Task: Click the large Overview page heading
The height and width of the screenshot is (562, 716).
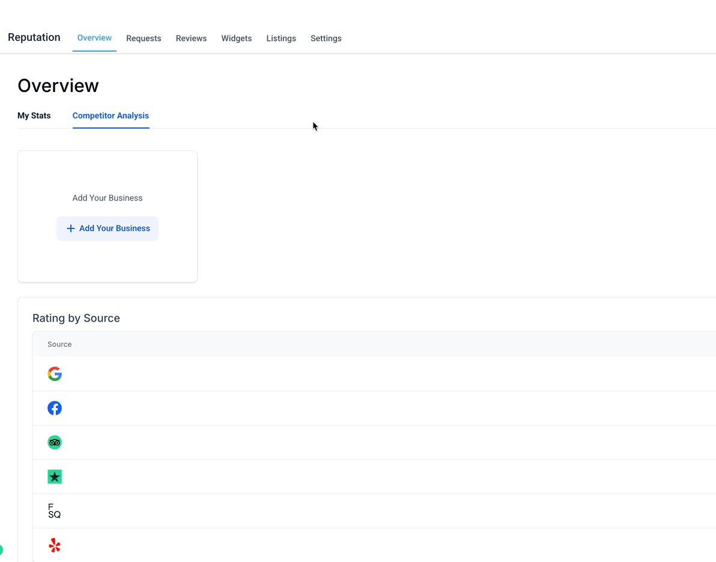Action: coord(58,85)
